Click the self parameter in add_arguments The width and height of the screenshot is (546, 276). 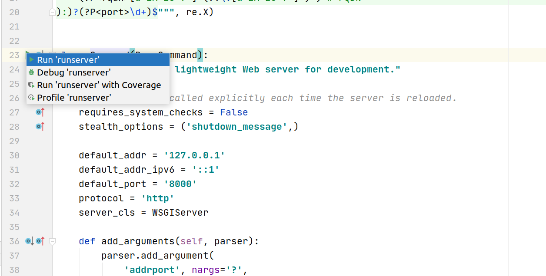click(191, 241)
